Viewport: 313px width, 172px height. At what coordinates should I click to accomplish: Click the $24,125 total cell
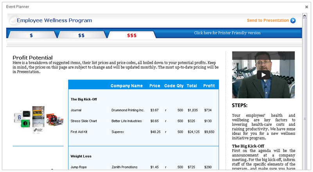click(x=194, y=132)
